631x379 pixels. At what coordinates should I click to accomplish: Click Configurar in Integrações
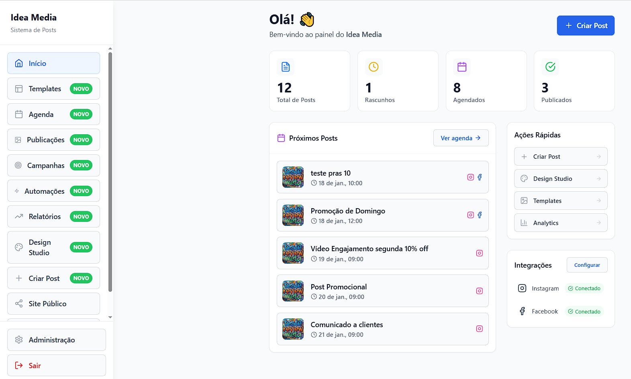click(x=587, y=265)
